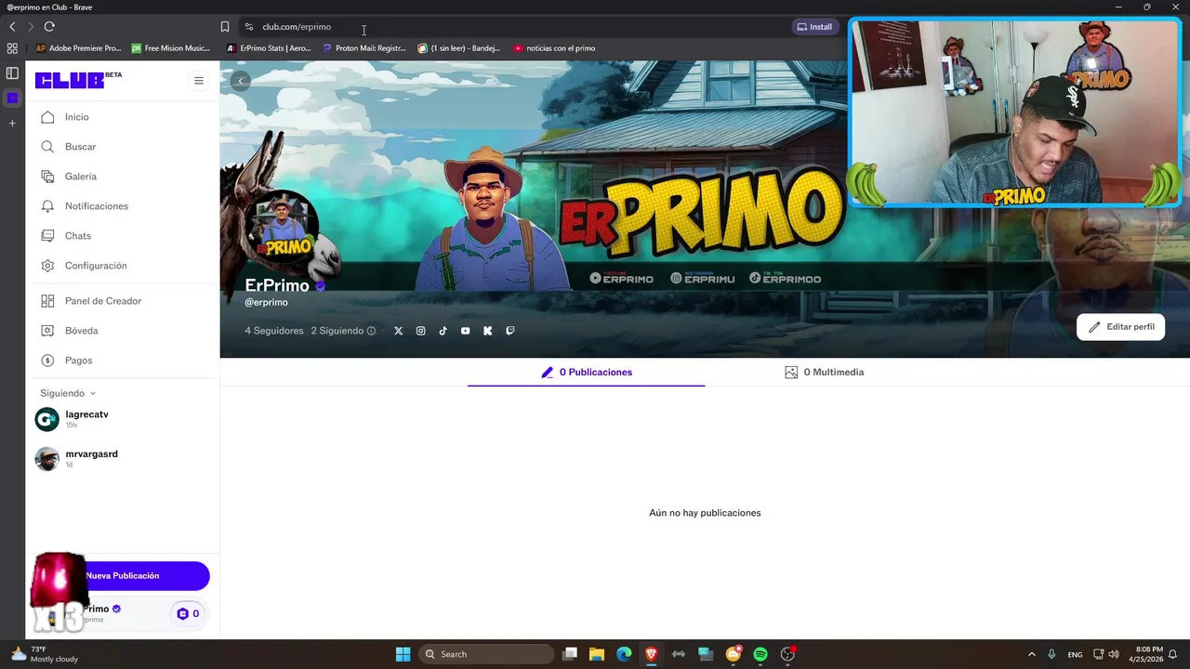Open the coin balance showing 0
The height and width of the screenshot is (669, 1190).
pos(188,614)
